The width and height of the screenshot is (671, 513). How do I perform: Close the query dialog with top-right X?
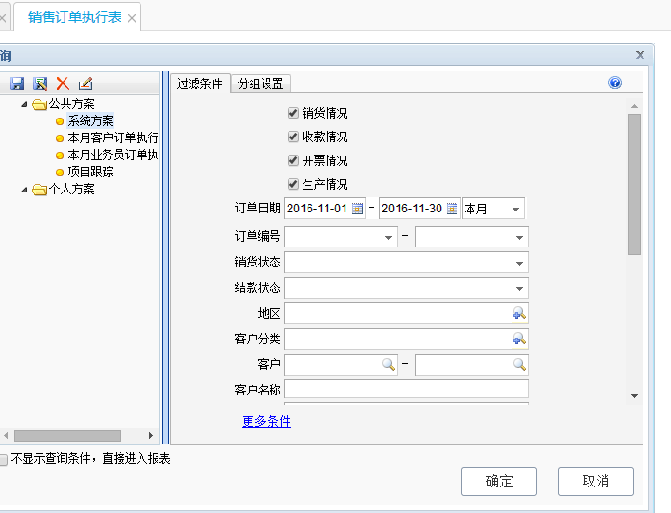640,55
